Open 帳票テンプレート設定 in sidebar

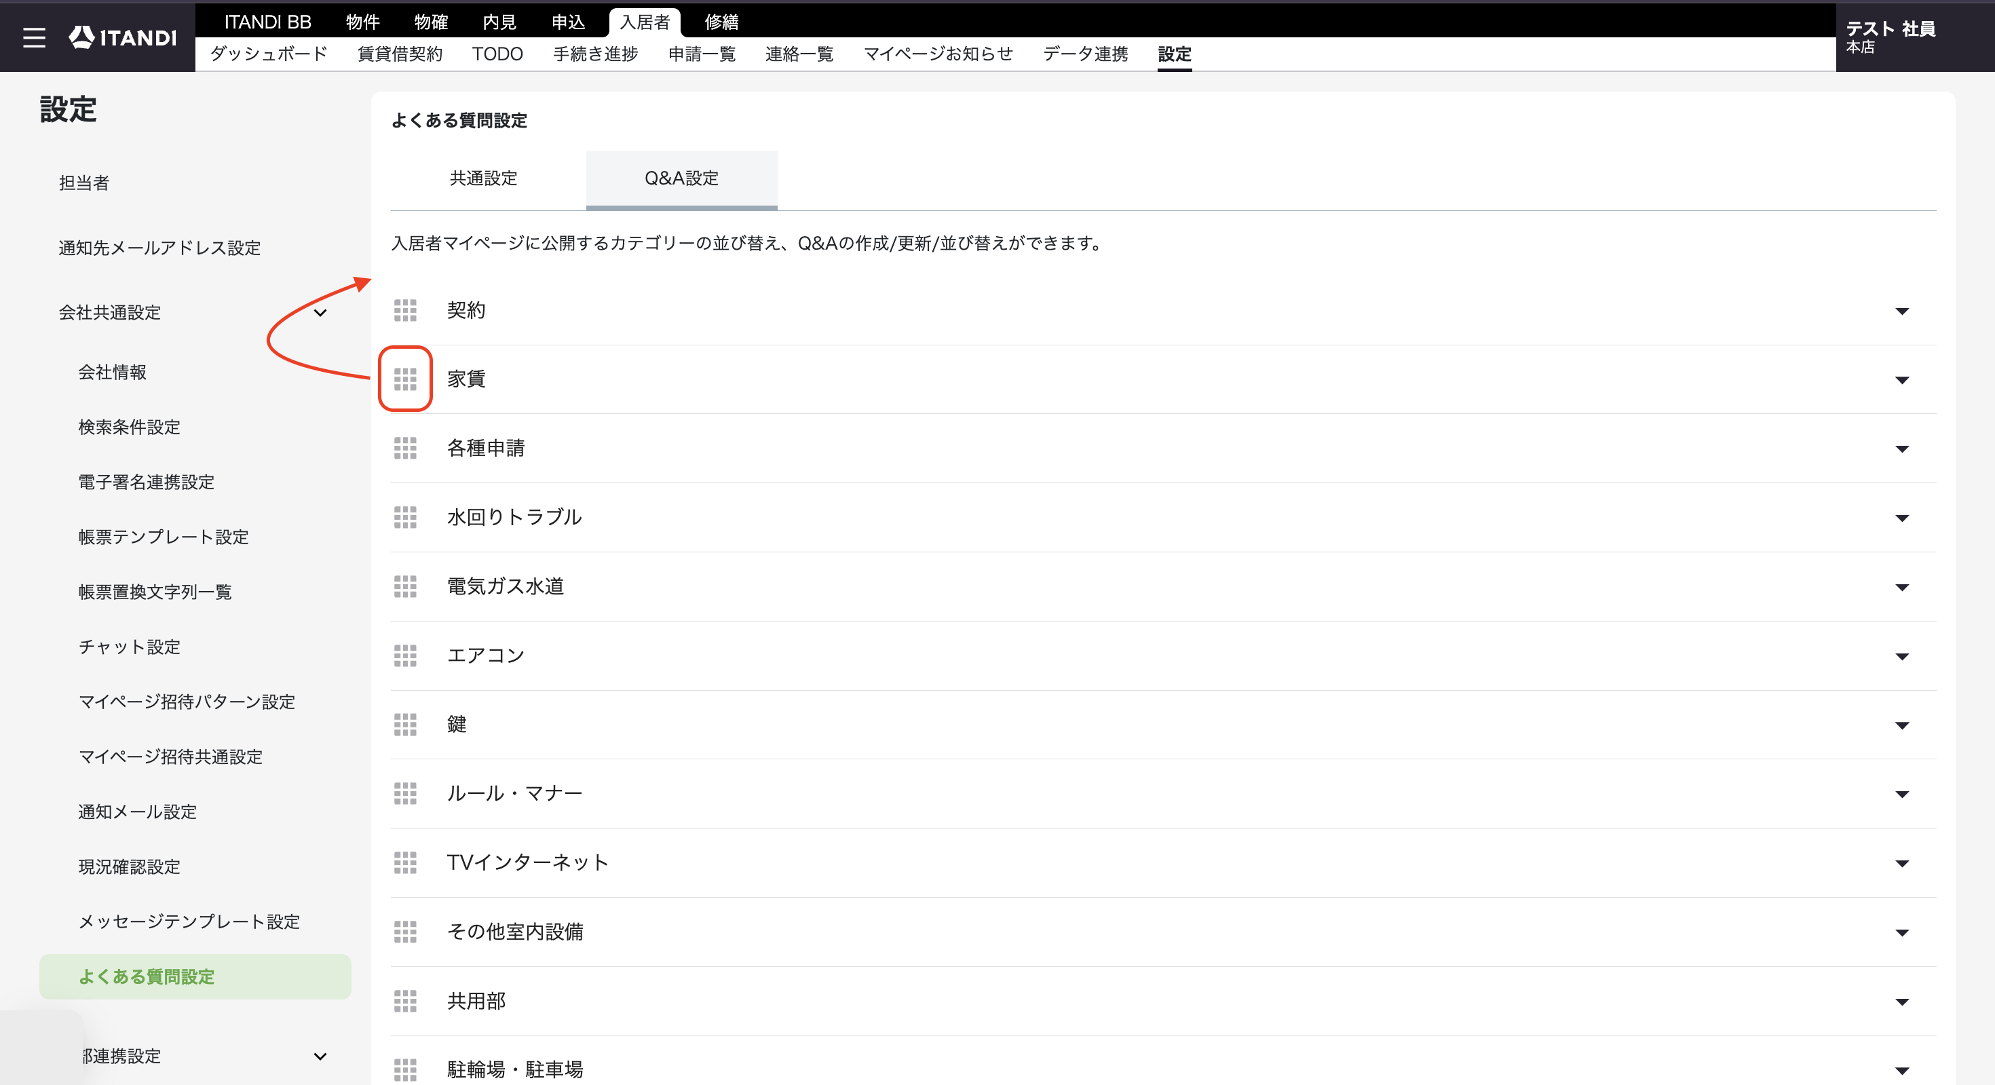pos(164,537)
